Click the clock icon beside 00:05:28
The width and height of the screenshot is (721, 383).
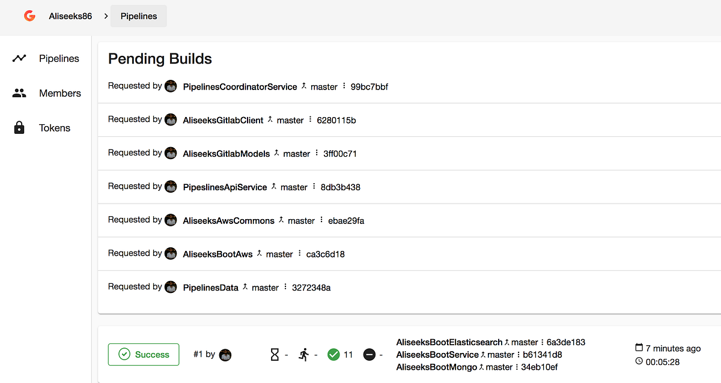tap(639, 361)
